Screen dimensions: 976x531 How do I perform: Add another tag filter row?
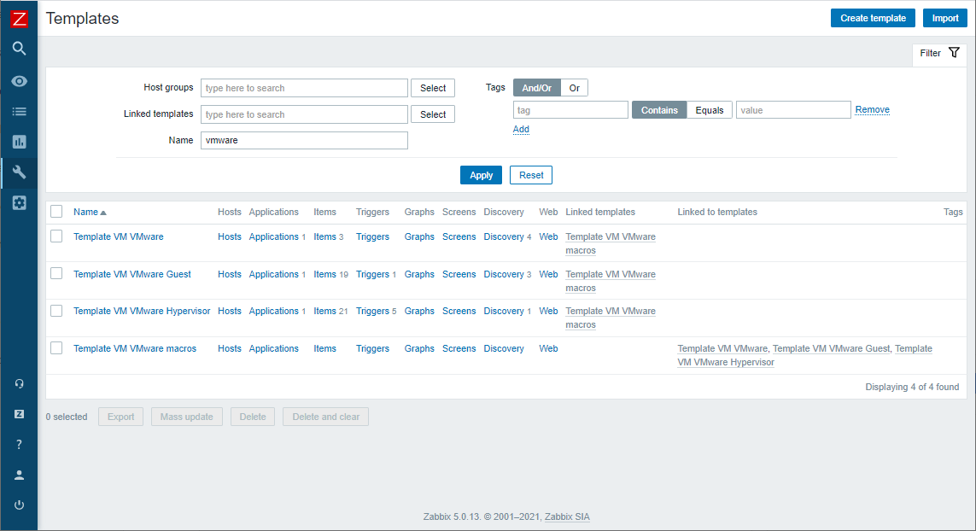[521, 130]
